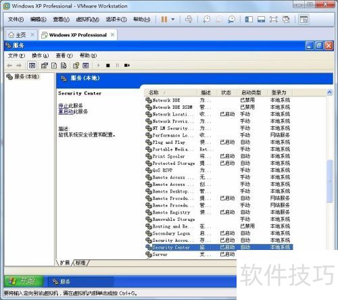The image size is (338, 300).
Task: Open VMware 选项卡(T) menu
Action: click(x=116, y=20)
